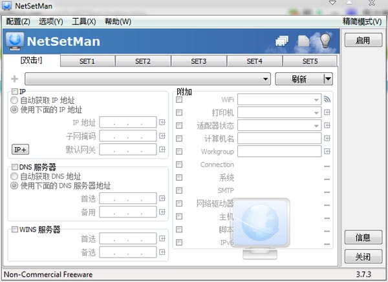The width and height of the screenshot is (388, 282).
Task: Enable the DNS 服务器 checkbox
Action: tap(15, 167)
